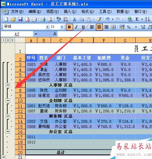Show outline level 3
The width and height of the screenshot is (152, 159).
(x=12, y=40)
